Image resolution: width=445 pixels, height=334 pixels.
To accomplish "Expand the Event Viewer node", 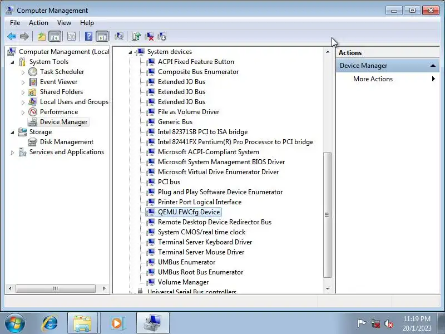I will (x=23, y=82).
